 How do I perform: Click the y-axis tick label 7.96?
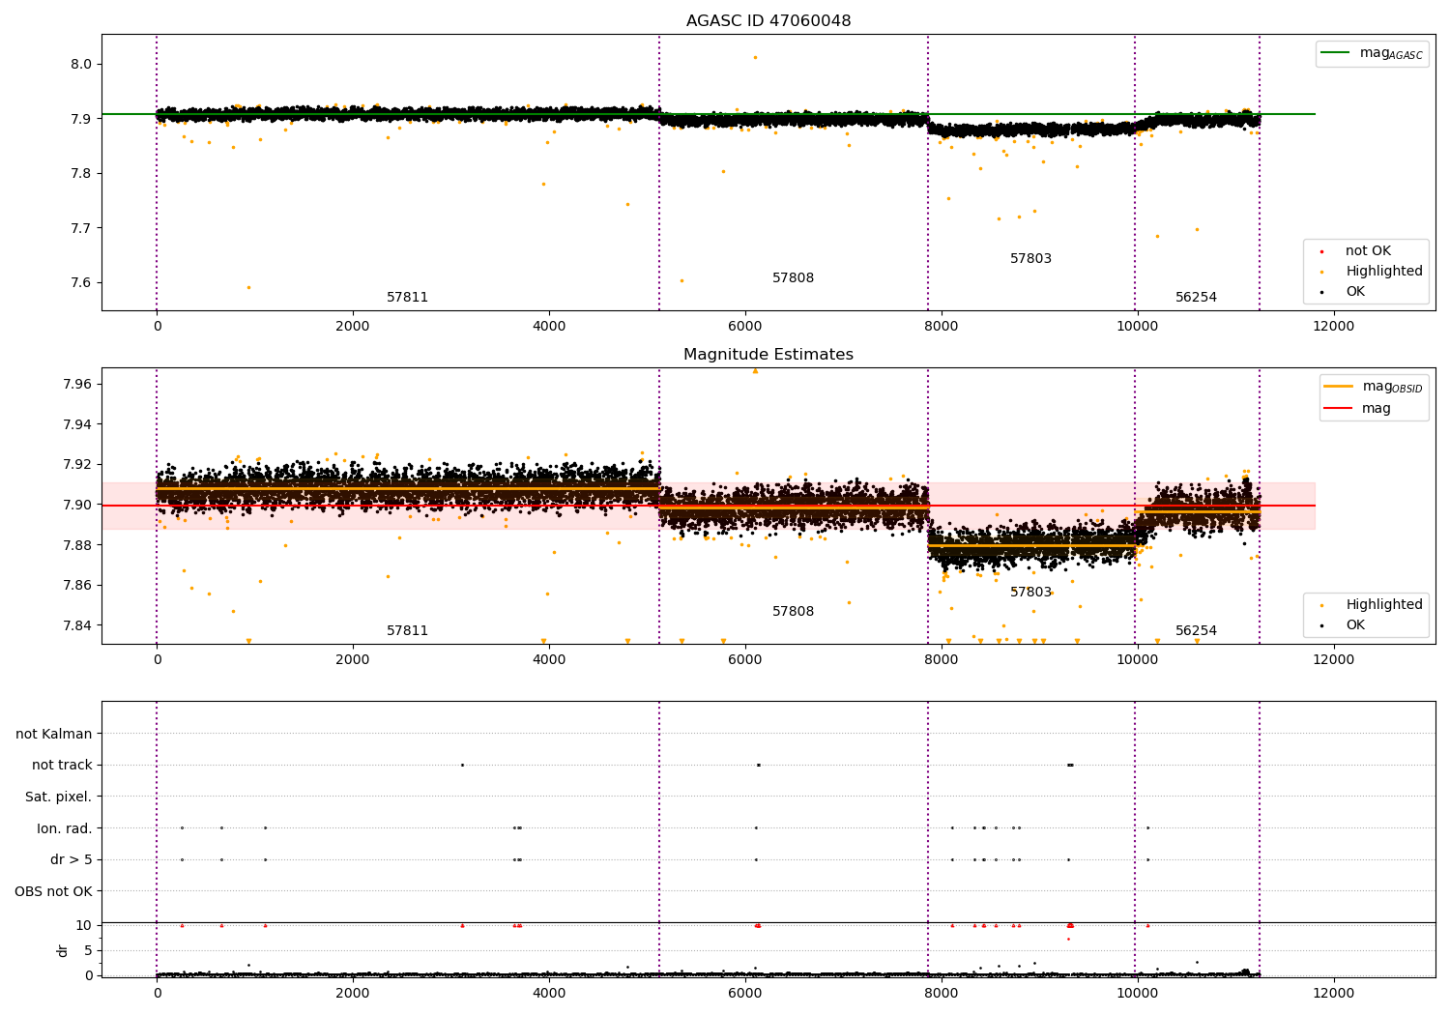point(77,385)
